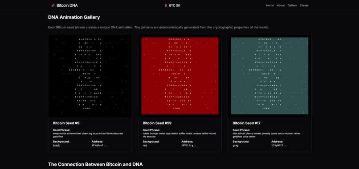Screen dimensions: 359x169
Task: Open the Bitcoin DNA site title
Action: point(67,5)
